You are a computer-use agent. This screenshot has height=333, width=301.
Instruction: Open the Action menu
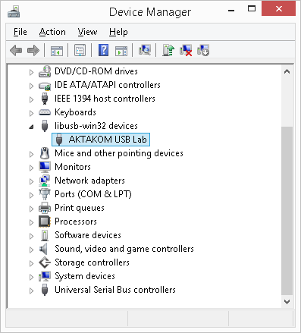52,32
